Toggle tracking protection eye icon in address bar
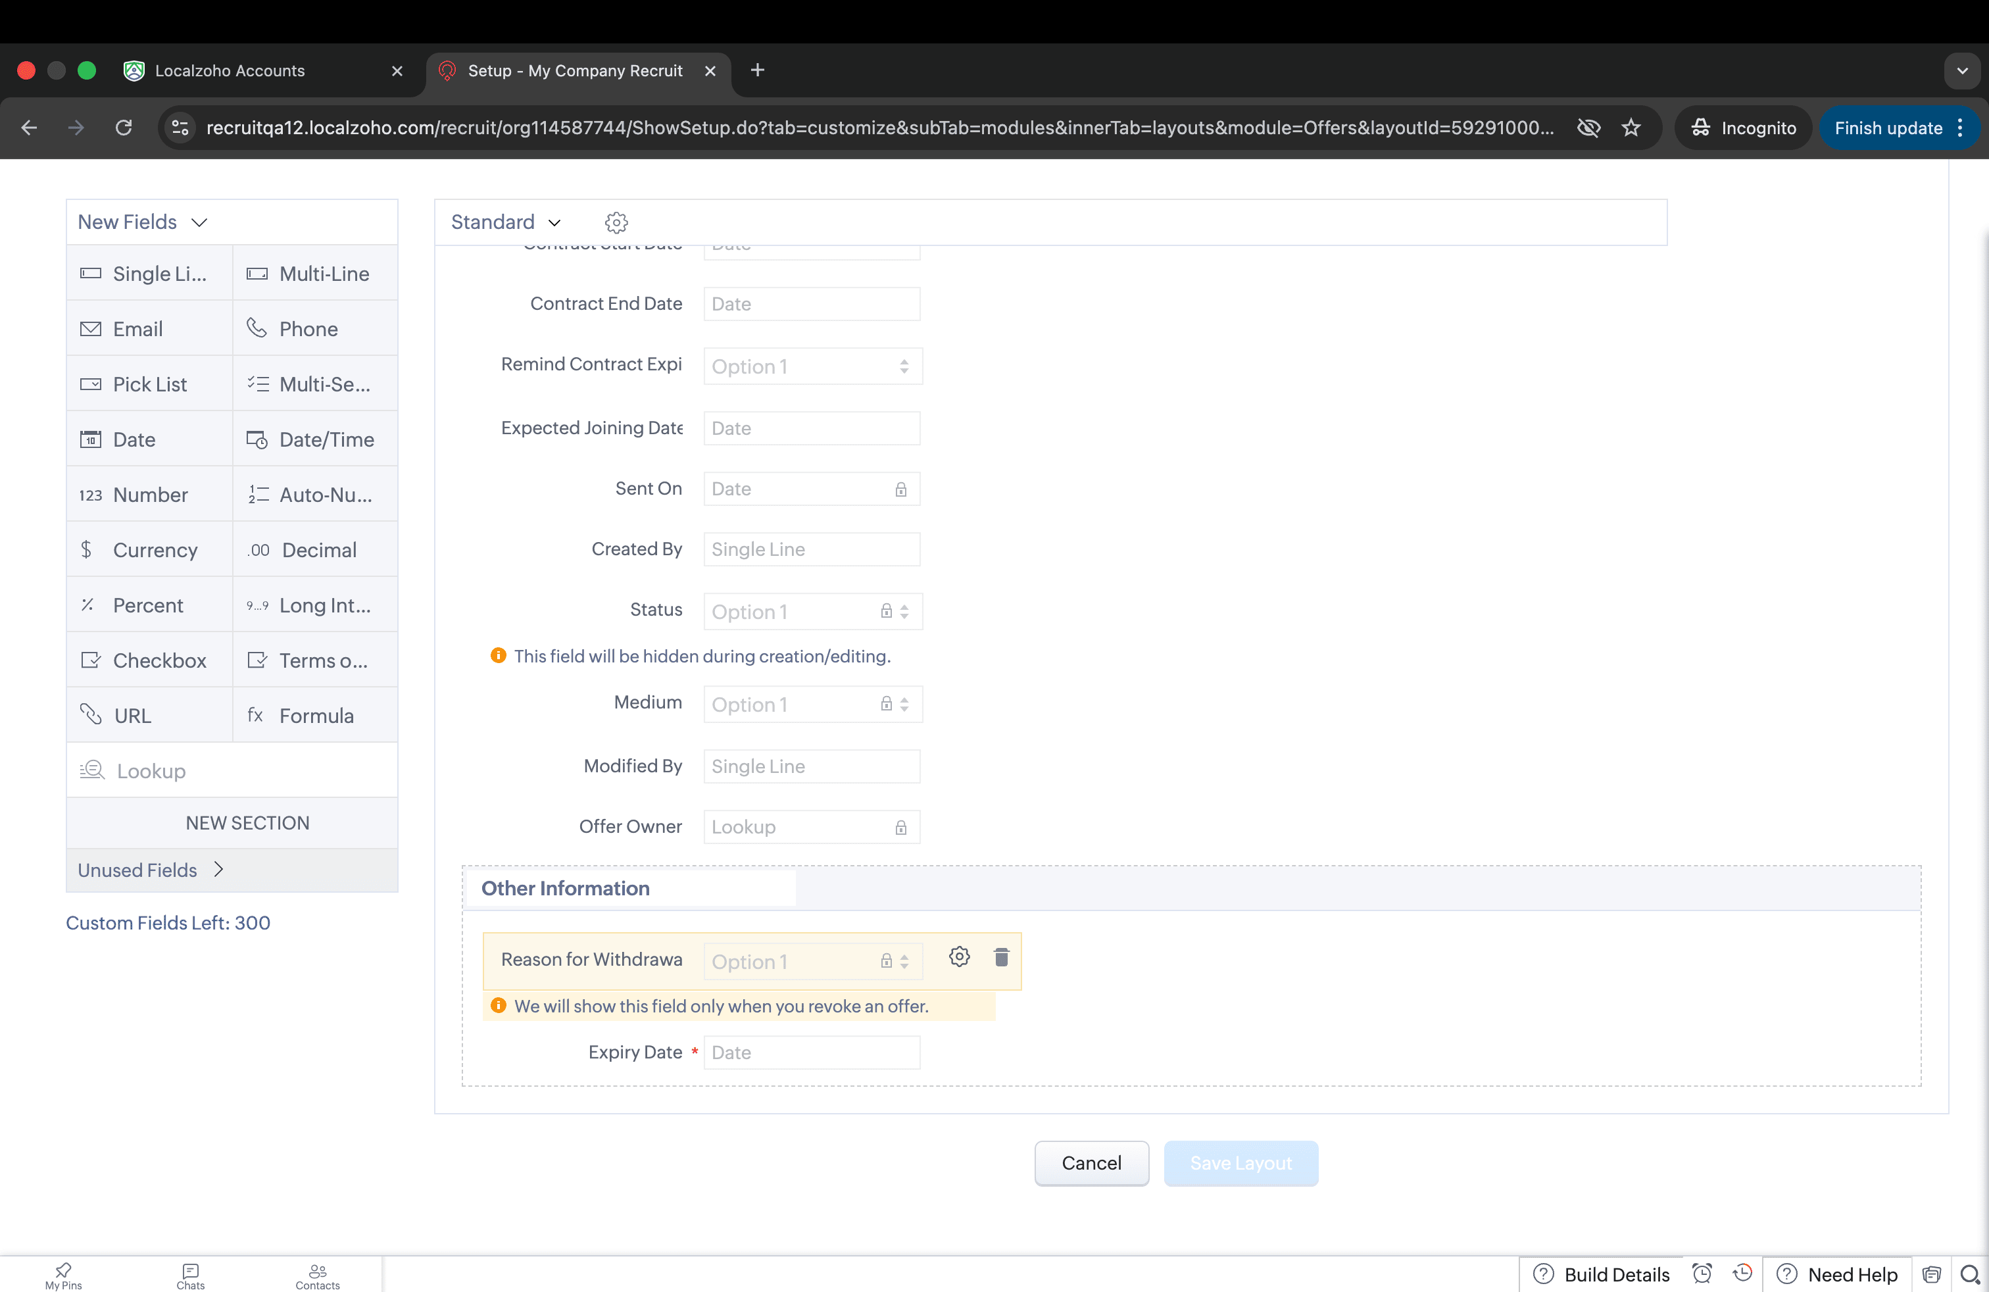 pos(1588,128)
